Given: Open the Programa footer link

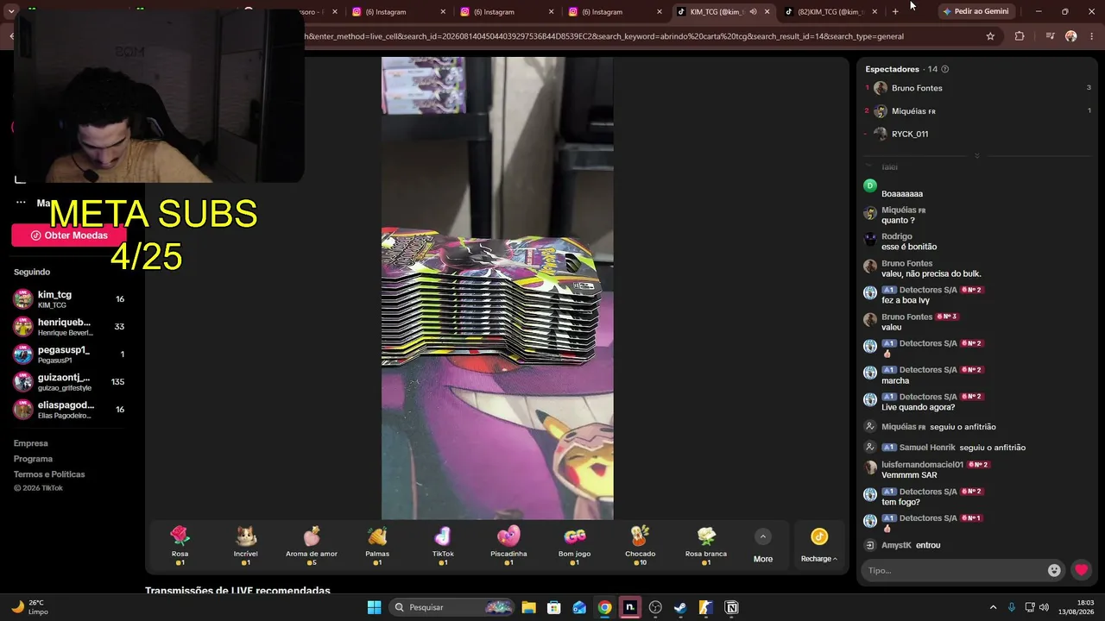Looking at the screenshot, I should (x=33, y=459).
